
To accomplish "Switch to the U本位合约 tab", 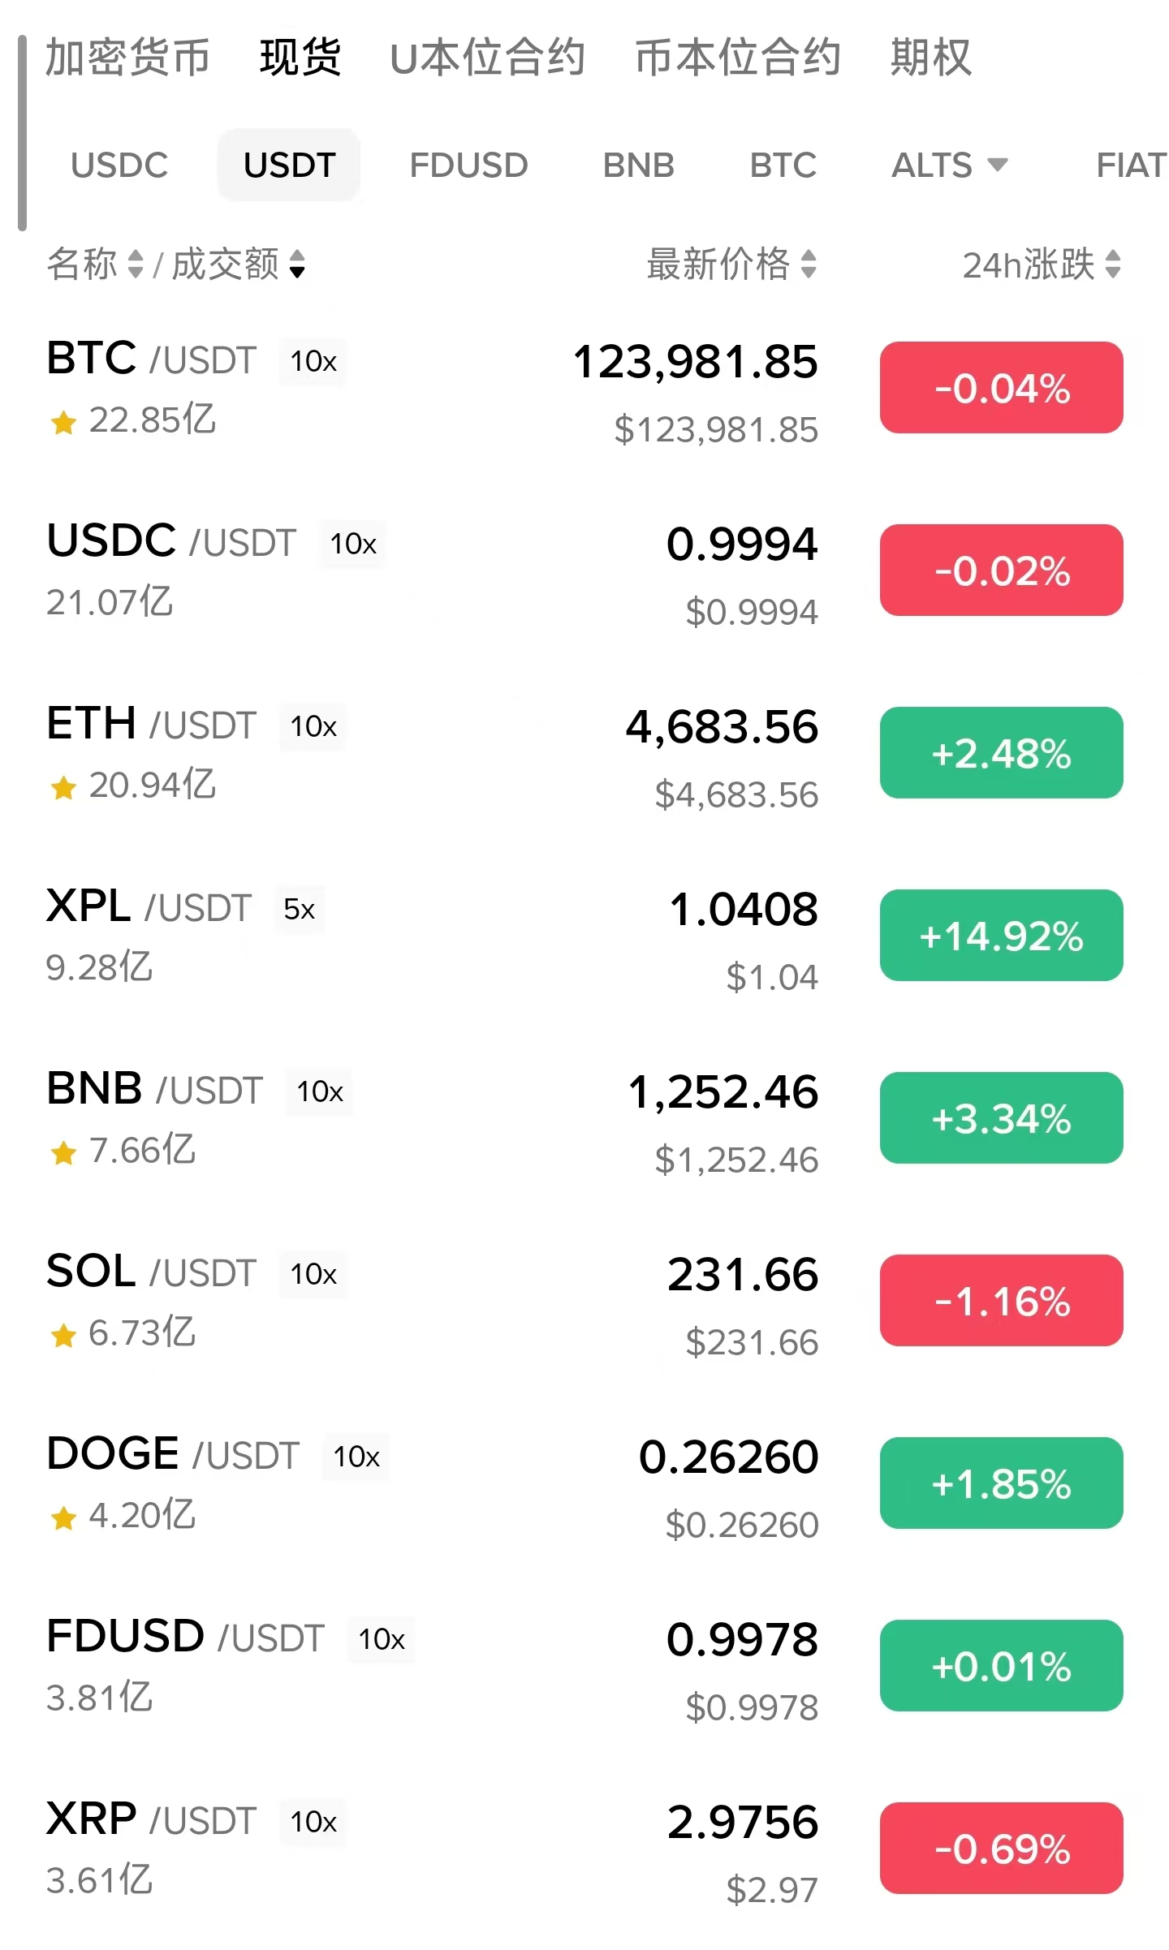I will click(487, 58).
